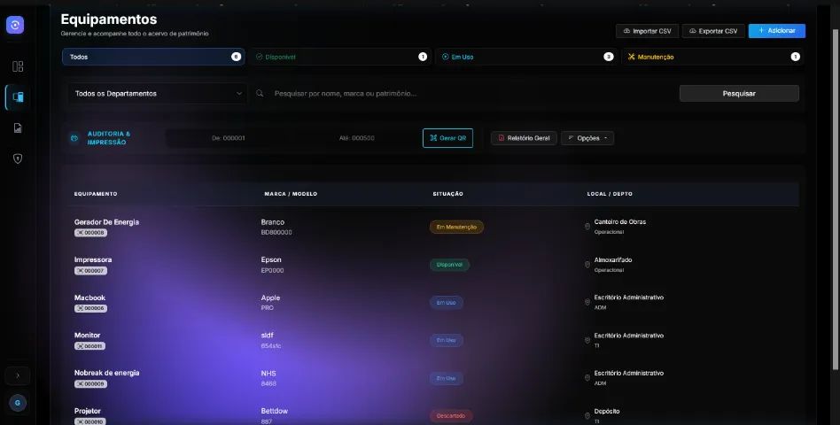Viewport: 840px width, 425px height.
Task: Click the Até: 000500 range field
Action: (357, 138)
